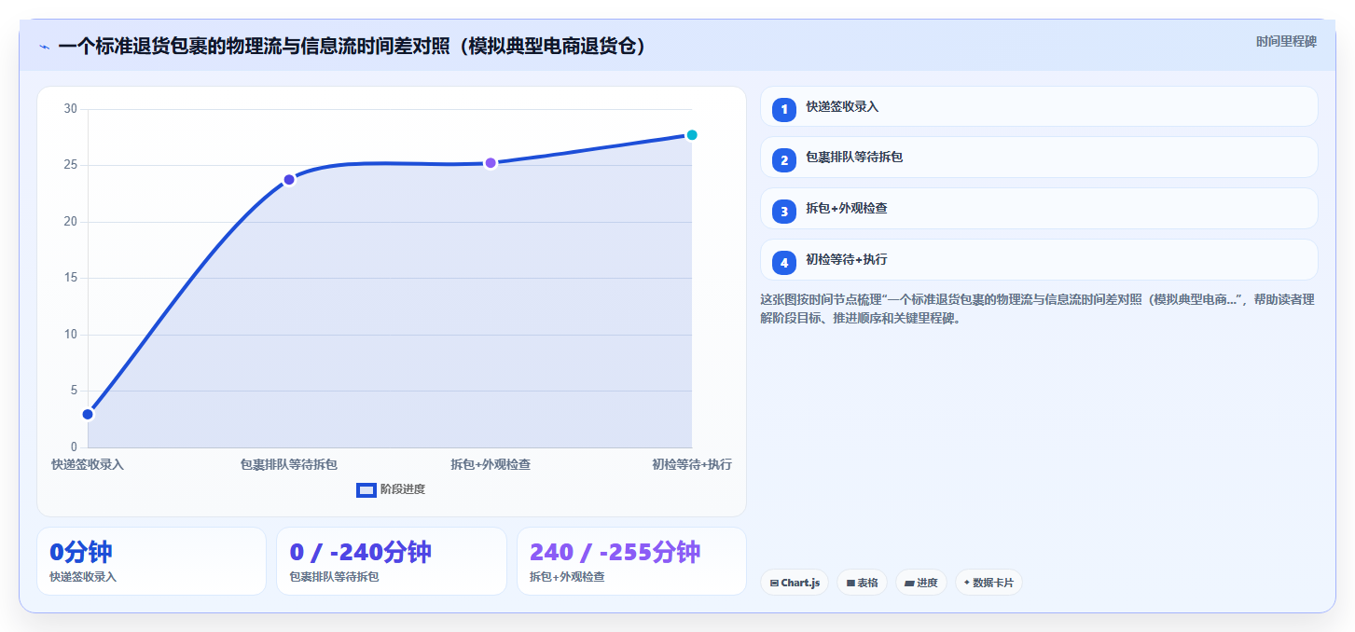Toggle the 阶段进度 legend item
1355x632 pixels.
(391, 489)
